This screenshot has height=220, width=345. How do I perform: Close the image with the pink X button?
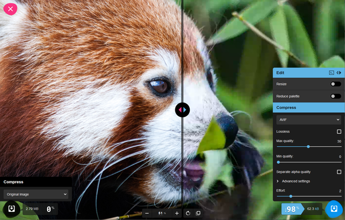click(10, 9)
